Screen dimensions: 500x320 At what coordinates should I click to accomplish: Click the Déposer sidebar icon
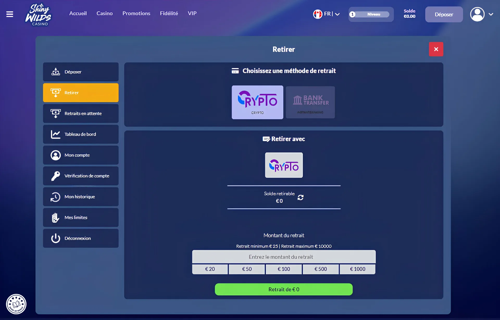tap(55, 72)
